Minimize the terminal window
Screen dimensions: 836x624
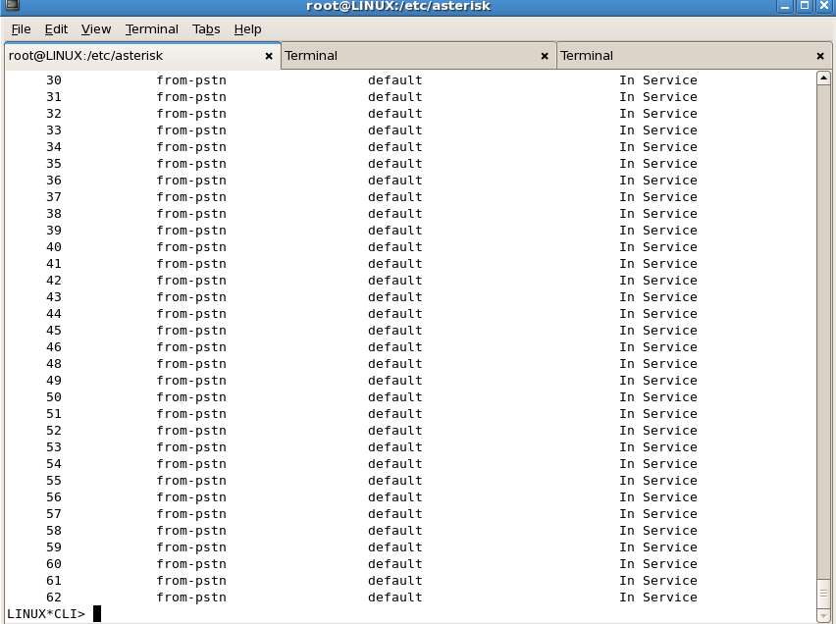tap(785, 8)
